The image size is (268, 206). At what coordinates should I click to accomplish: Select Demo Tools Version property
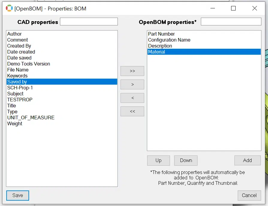tap(62, 64)
